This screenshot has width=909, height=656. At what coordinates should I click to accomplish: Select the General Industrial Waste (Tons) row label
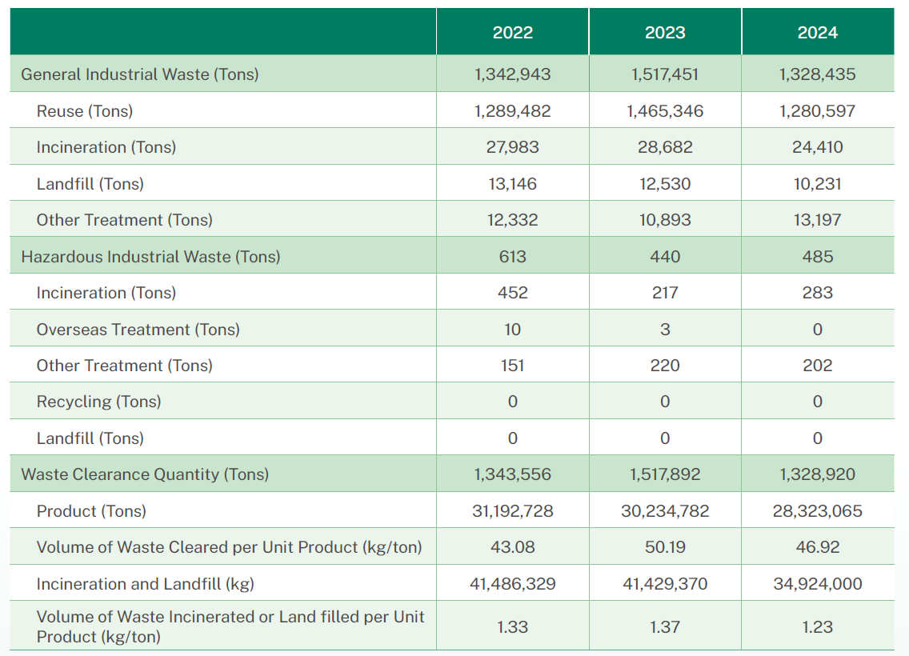pyautogui.click(x=140, y=74)
